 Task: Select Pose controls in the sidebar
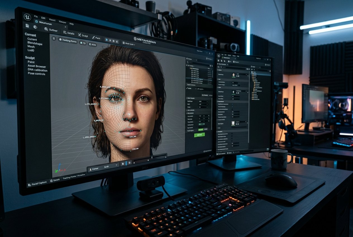coord(36,74)
